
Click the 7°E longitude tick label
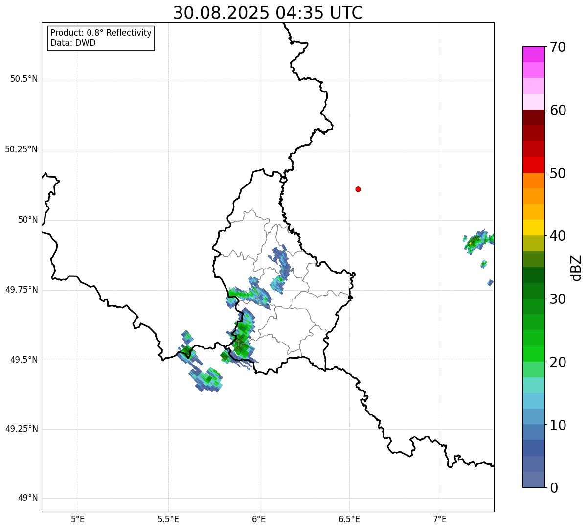tap(440, 519)
